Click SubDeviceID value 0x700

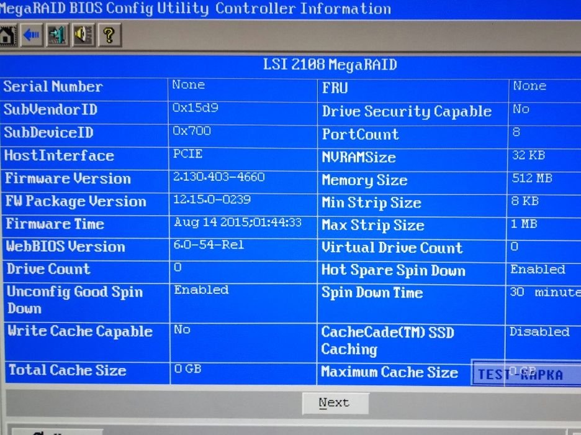tap(192, 131)
